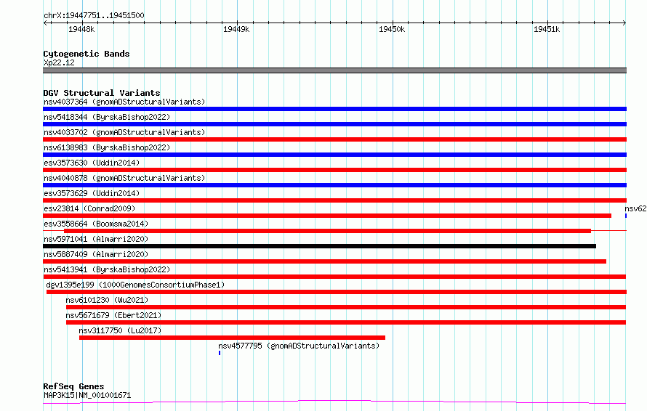Click the esv3558664 Boomsma2014 label
Screen dimensions: 647x411
tap(96, 224)
